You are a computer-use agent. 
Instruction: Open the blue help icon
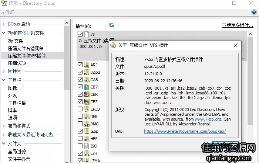click(254, 12)
